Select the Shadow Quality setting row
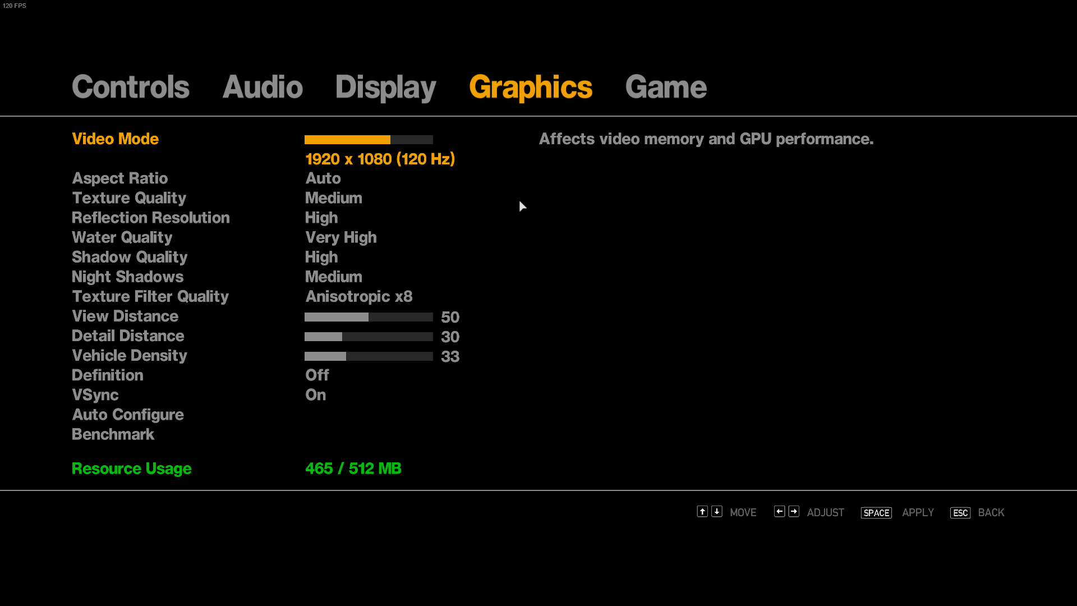The image size is (1077, 606). pos(130,257)
